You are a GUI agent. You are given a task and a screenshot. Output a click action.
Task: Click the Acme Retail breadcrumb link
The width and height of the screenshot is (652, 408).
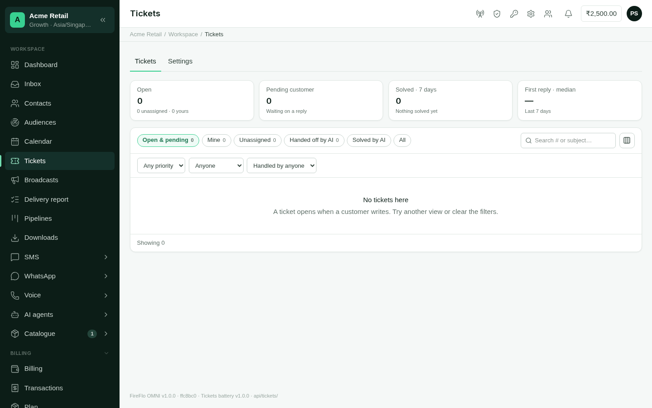(x=146, y=34)
